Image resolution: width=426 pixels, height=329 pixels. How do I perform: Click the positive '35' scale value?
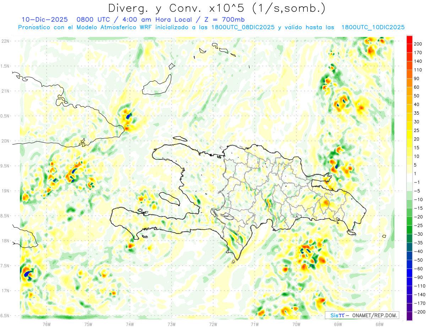tap(417, 113)
